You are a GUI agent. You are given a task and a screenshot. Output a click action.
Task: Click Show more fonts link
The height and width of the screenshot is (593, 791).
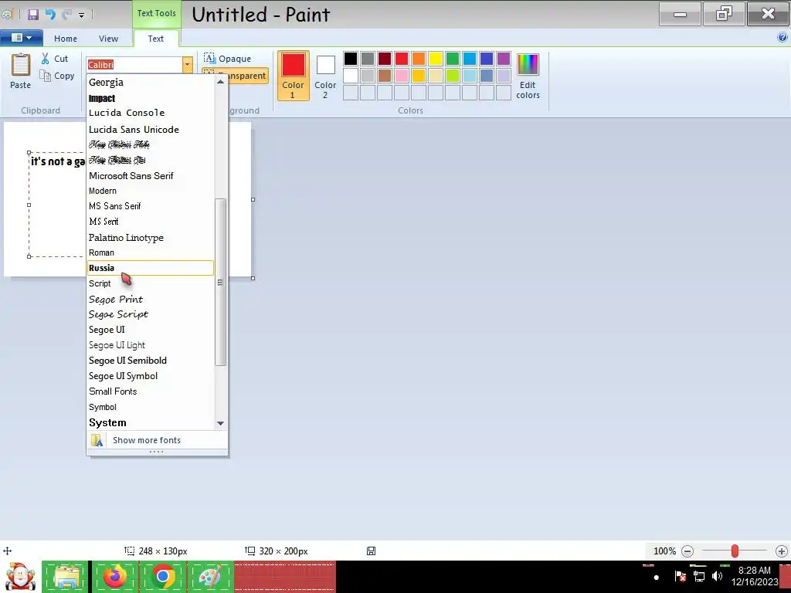(147, 440)
